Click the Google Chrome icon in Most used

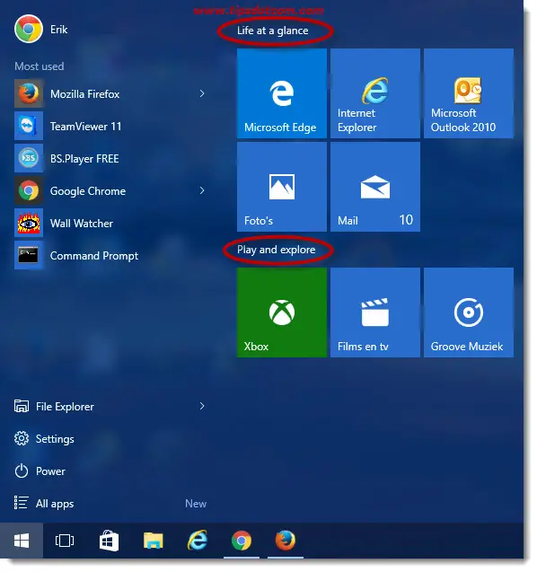click(29, 190)
